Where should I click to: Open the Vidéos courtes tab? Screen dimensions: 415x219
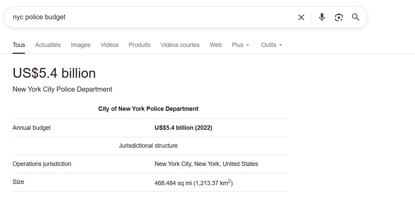tap(180, 45)
